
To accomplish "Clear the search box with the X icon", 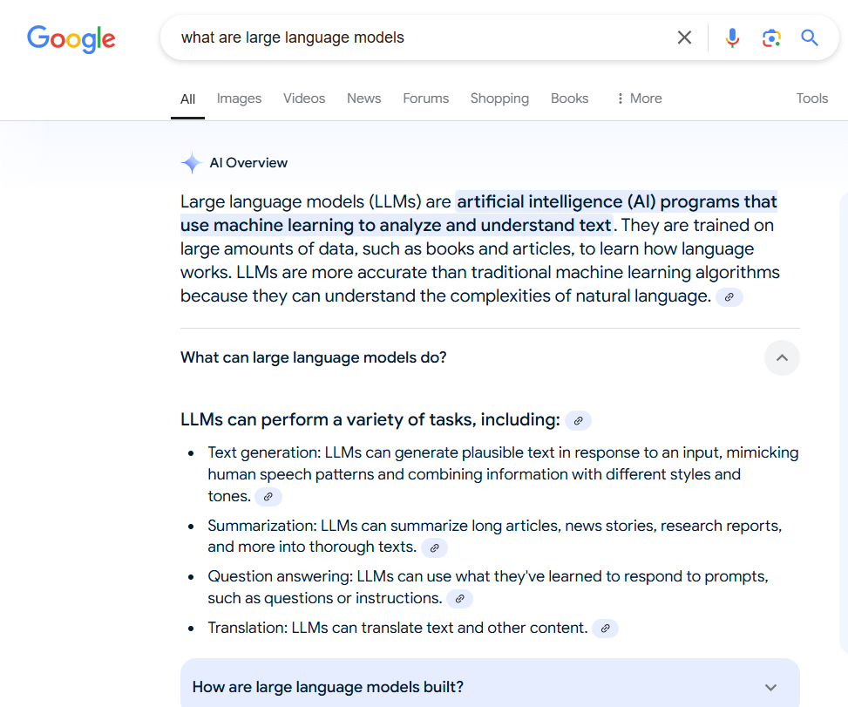I will [x=684, y=37].
